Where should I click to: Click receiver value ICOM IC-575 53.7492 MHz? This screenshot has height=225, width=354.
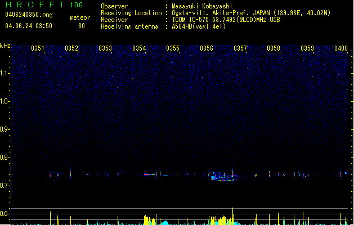tap(226, 20)
